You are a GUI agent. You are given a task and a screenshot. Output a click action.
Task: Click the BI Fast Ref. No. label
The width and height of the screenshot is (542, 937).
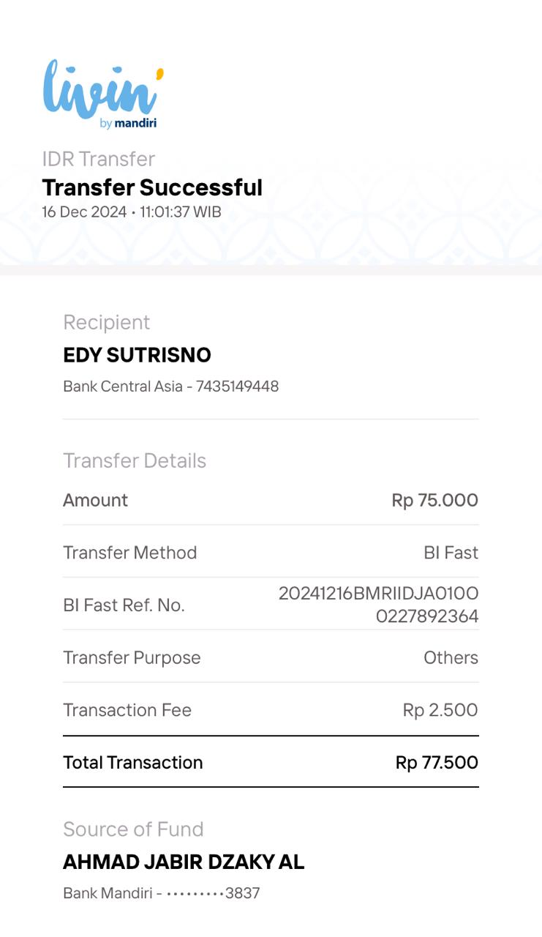124,605
